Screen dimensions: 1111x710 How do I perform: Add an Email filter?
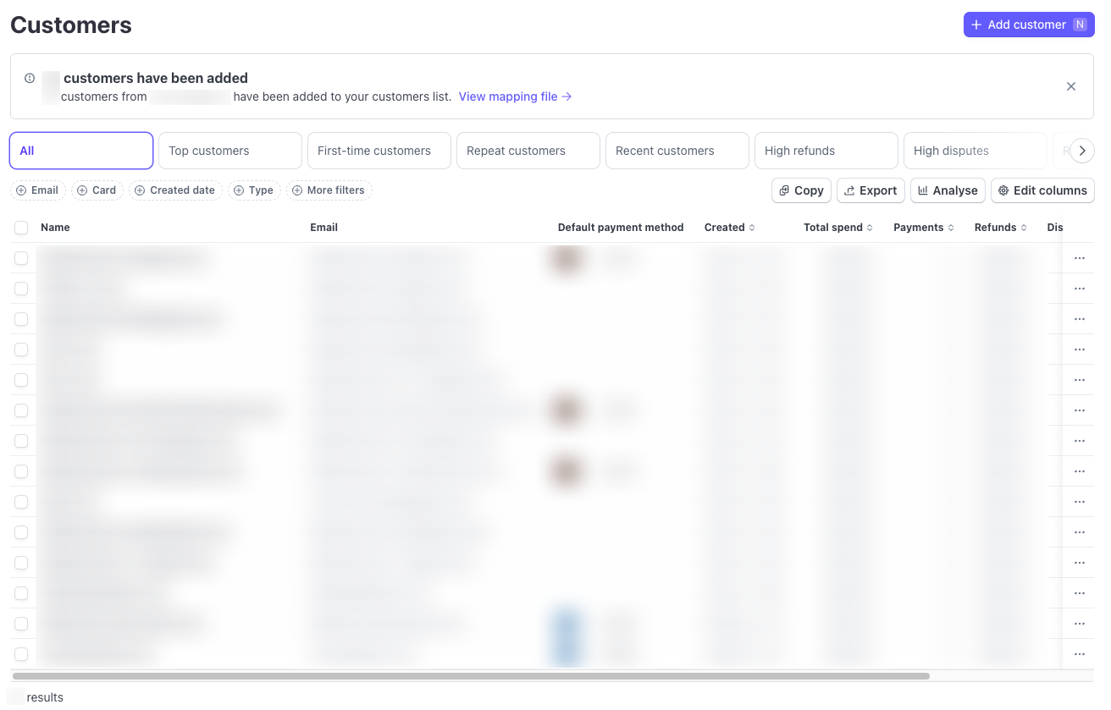pos(37,190)
